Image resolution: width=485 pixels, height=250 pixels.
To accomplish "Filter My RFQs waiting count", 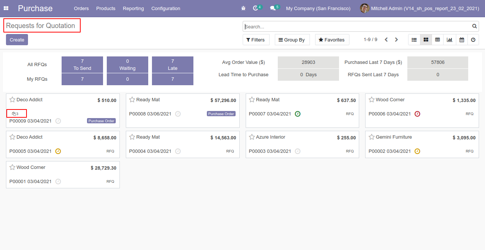I will point(127,79).
